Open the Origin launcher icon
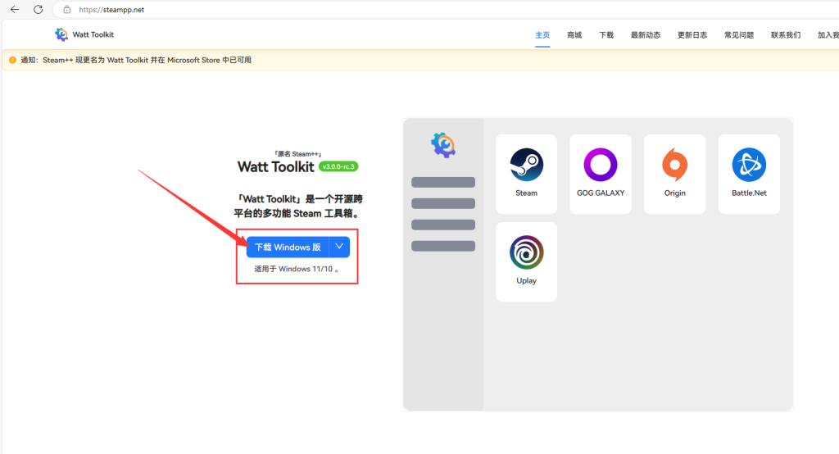Image resolution: width=839 pixels, height=454 pixels. (x=674, y=165)
